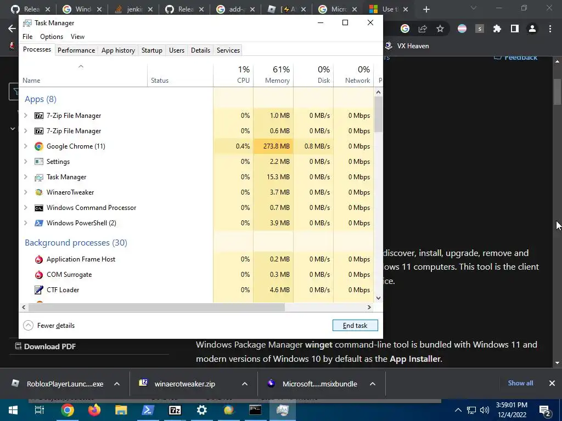Click the 7-Zip File Manager icon with 1.0 MB memory
This screenshot has width=562, height=421.
pyautogui.click(x=39, y=116)
